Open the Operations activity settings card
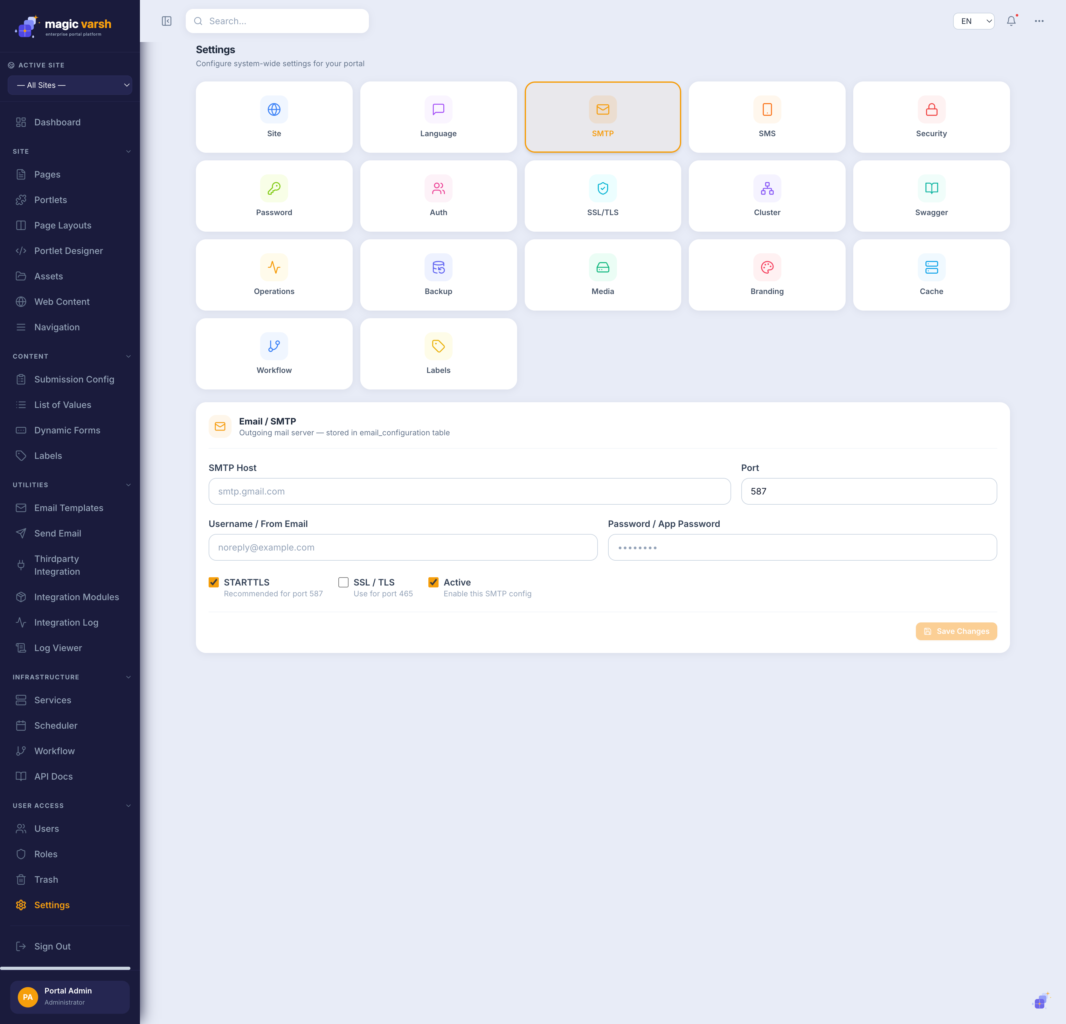This screenshot has width=1066, height=1024. (274, 275)
